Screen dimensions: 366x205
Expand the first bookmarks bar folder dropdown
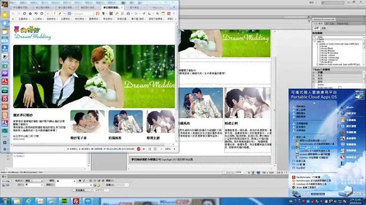click(24, 19)
